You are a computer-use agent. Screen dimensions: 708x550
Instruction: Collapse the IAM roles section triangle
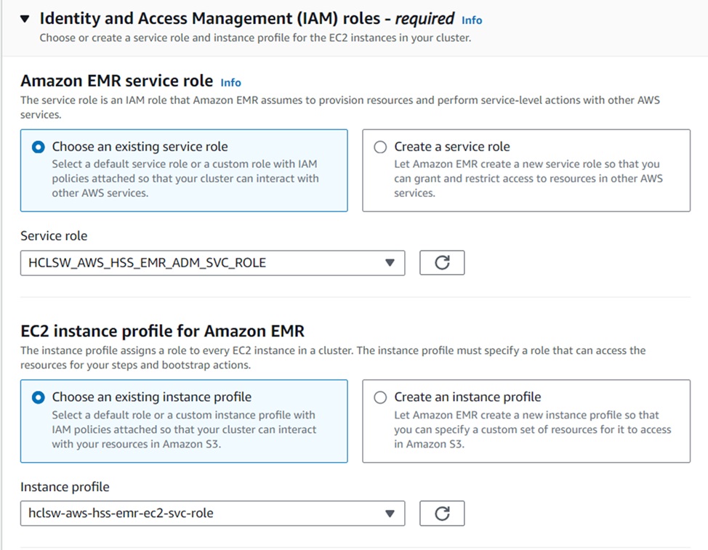pos(25,19)
